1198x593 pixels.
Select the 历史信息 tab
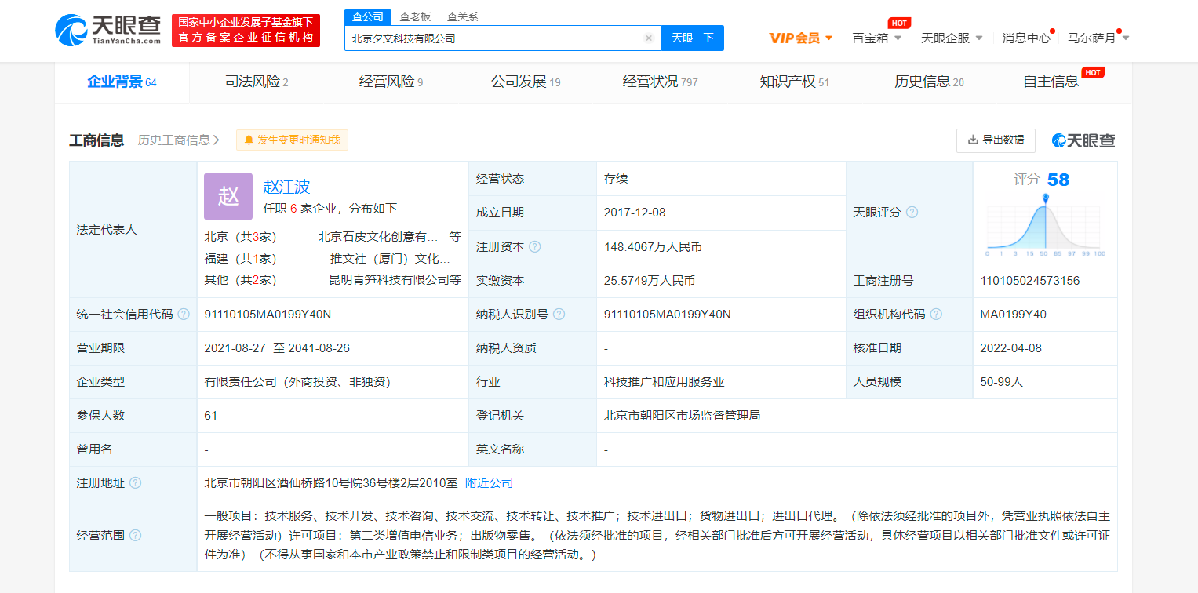[x=929, y=82]
